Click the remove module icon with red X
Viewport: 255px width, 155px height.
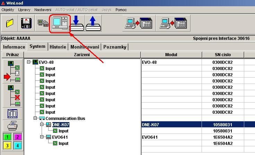coord(12,95)
